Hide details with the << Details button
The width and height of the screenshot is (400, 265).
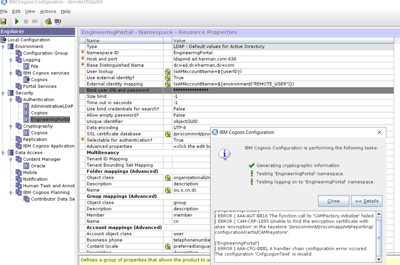(x=367, y=201)
